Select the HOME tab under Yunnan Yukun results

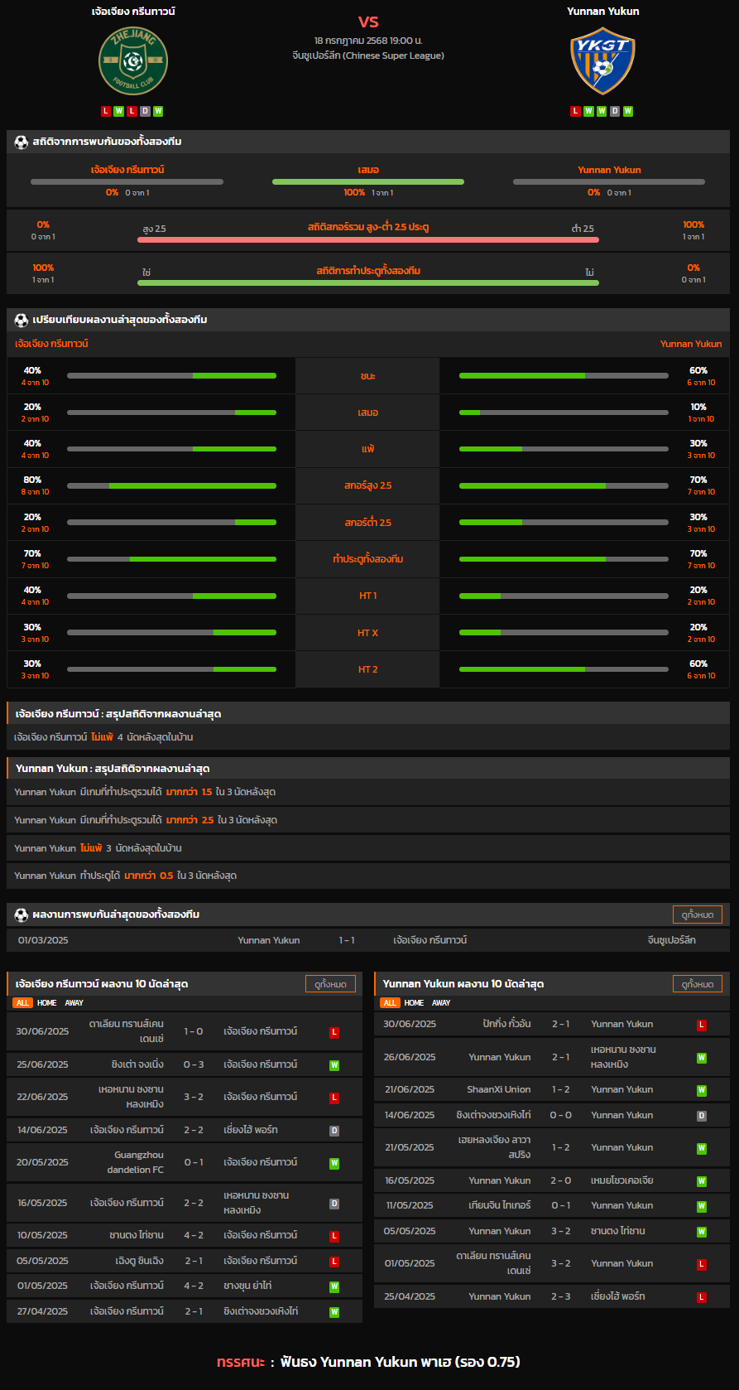[x=414, y=1003]
